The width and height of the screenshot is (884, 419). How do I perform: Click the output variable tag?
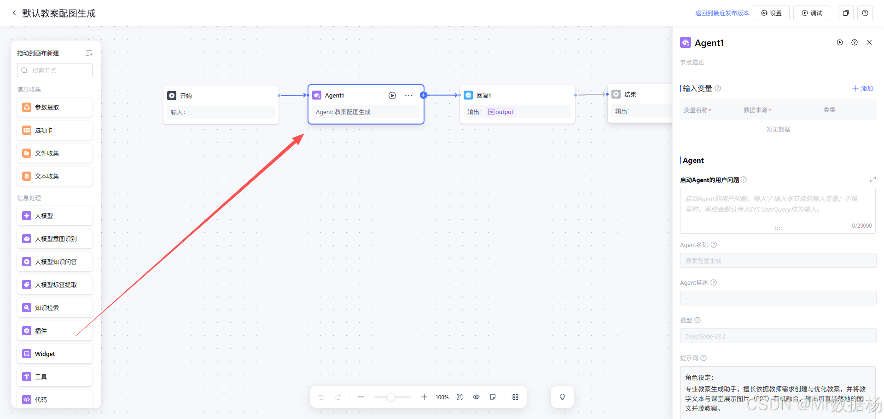point(501,112)
